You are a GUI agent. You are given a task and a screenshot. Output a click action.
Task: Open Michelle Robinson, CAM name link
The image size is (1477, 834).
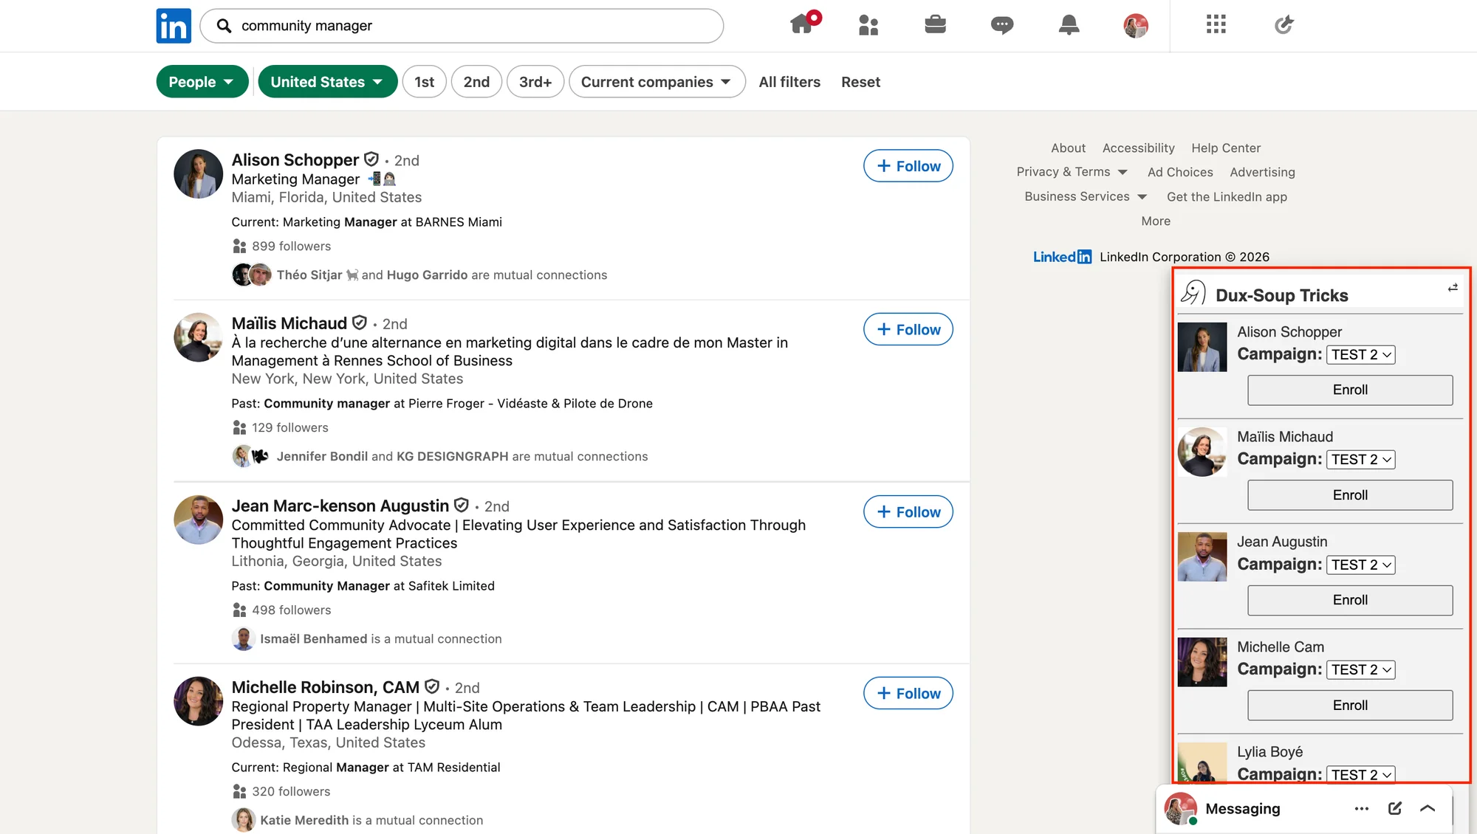326,687
